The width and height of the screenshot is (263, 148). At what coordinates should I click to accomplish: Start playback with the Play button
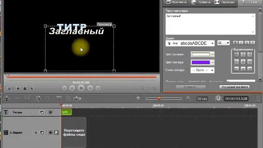(x=81, y=88)
